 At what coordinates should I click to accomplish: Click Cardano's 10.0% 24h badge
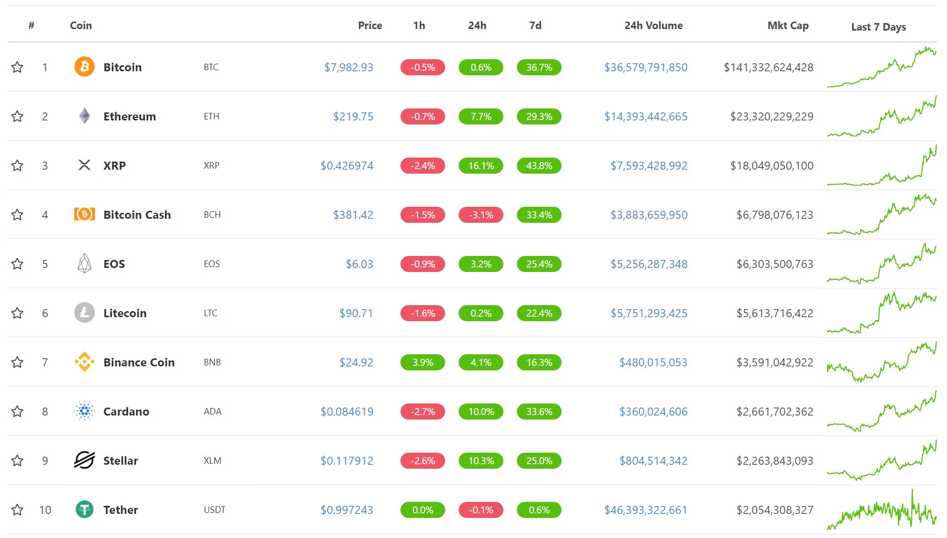click(481, 411)
